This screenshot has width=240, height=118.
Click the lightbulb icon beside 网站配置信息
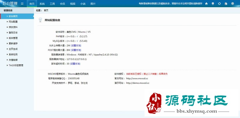(40, 20)
